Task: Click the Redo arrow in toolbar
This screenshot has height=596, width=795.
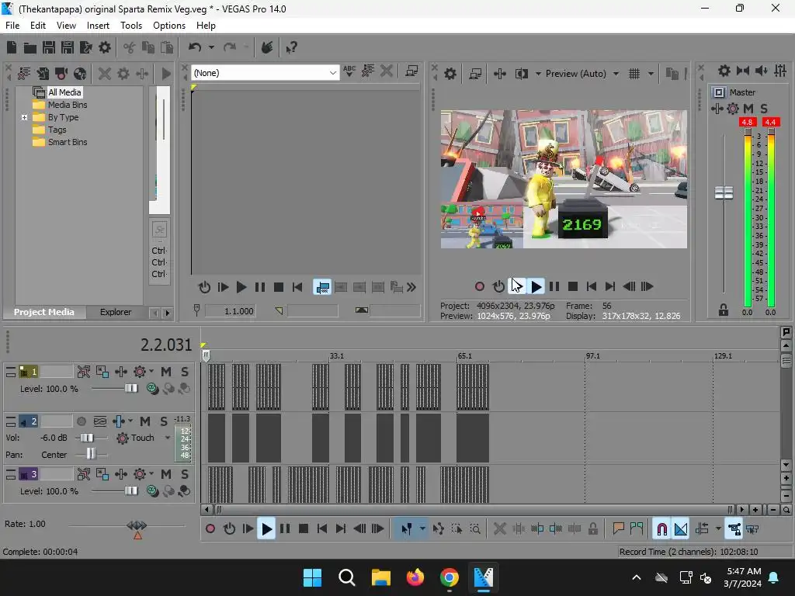Action: tap(230, 47)
